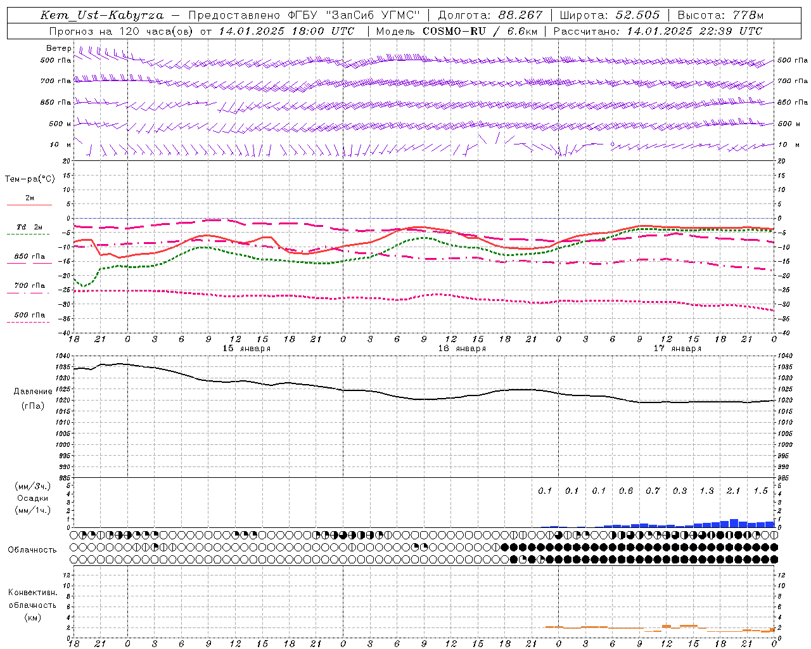Viewport: 811px width, 649px height.
Task: Click the 3-hour precipitation value 2.1
Action: [x=734, y=491]
